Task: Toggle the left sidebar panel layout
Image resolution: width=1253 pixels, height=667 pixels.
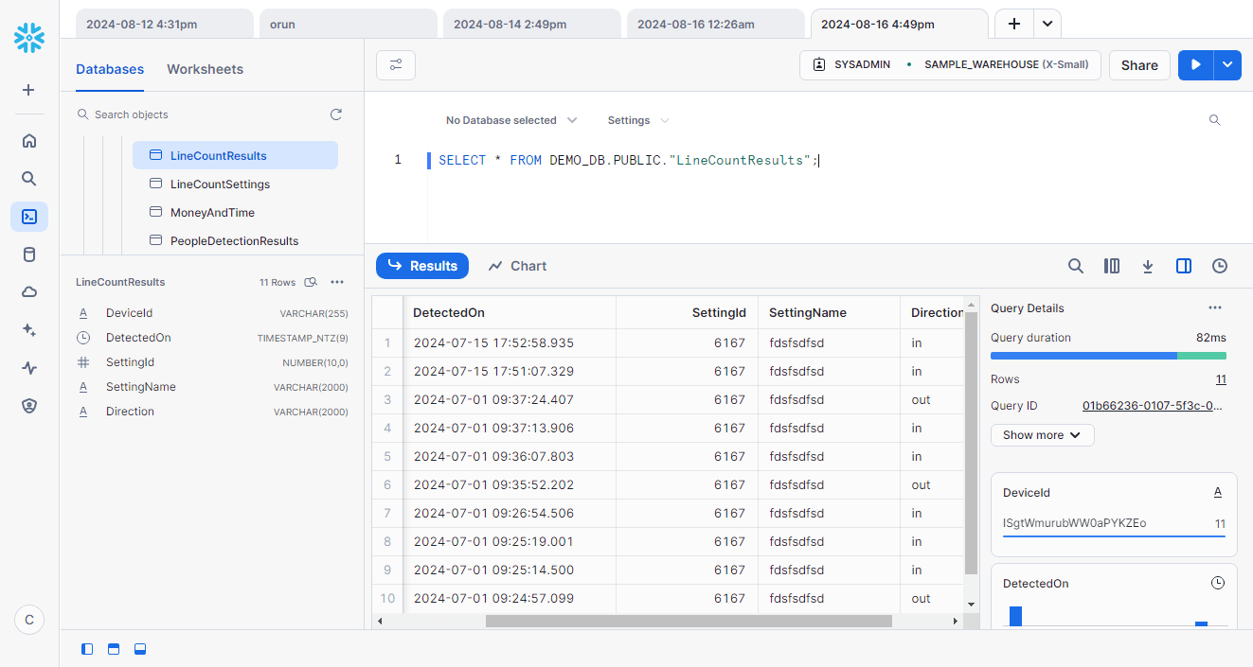Action: (x=87, y=649)
